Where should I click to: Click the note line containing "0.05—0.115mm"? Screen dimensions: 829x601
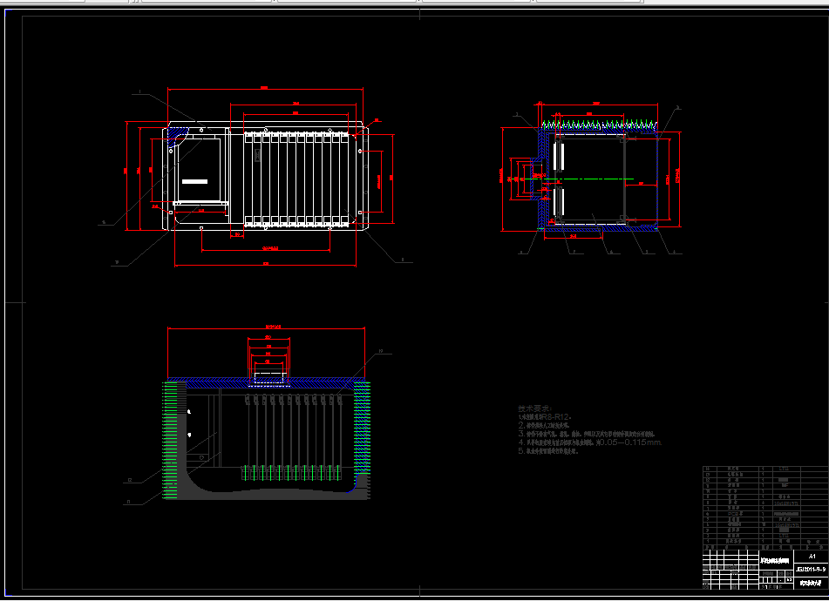click(590, 442)
